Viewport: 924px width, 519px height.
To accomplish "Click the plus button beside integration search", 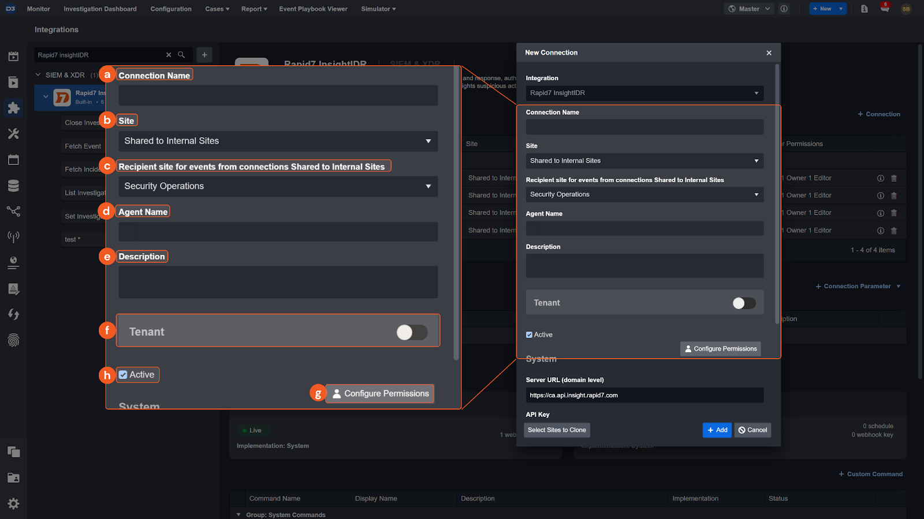I will click(x=204, y=55).
